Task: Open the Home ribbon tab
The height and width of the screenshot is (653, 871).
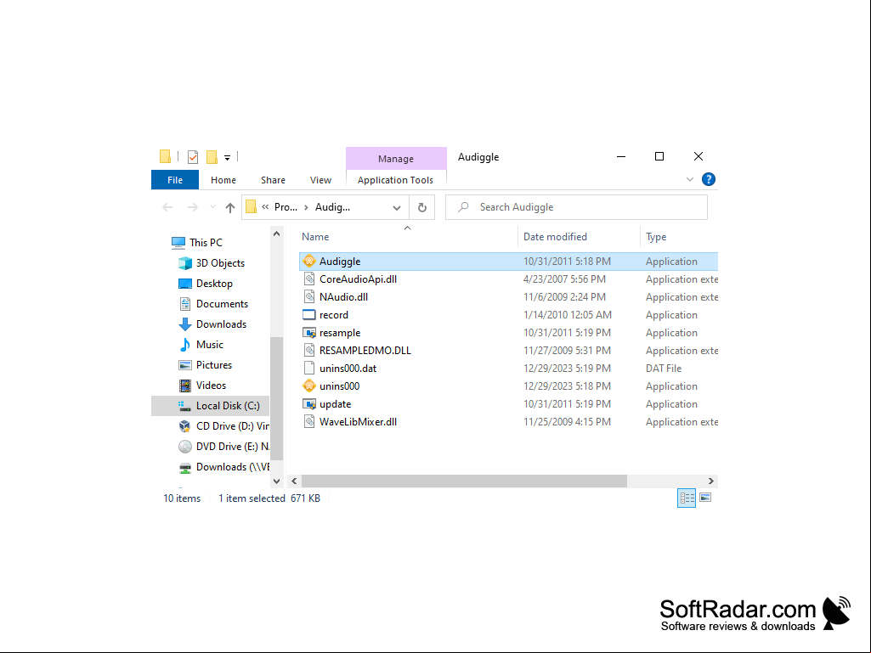Action: (223, 180)
